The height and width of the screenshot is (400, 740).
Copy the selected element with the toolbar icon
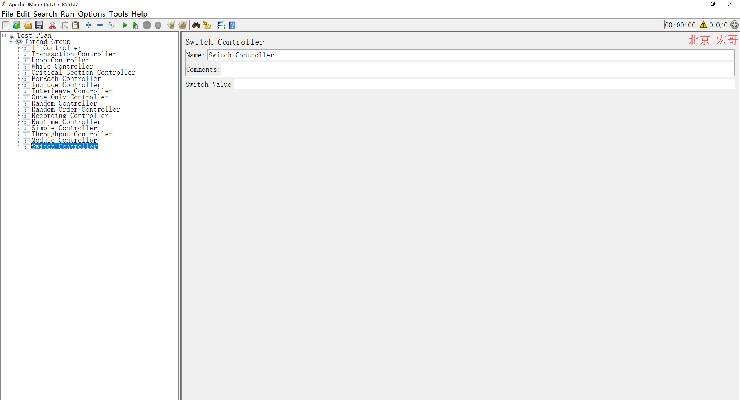point(64,25)
